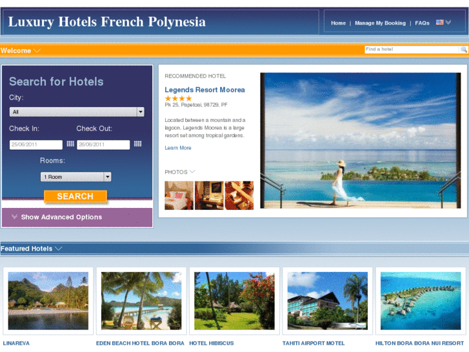The image size is (469, 352).
Task: Open the Check Out calendar picker
Action: (x=137, y=144)
